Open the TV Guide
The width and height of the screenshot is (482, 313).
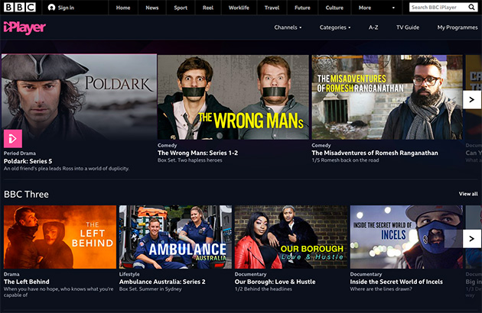pos(408,27)
